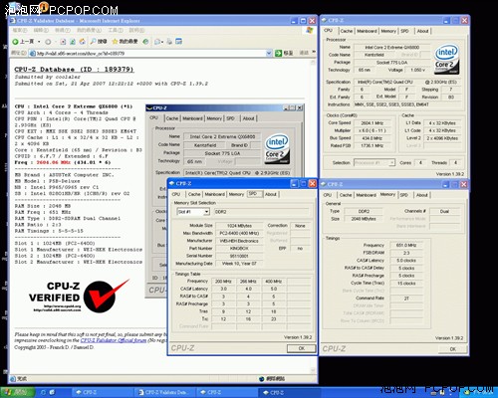Click OK in the CPU-Z SPD window
Image resolution: width=498 pixels, height=398 pixels.
[301, 348]
